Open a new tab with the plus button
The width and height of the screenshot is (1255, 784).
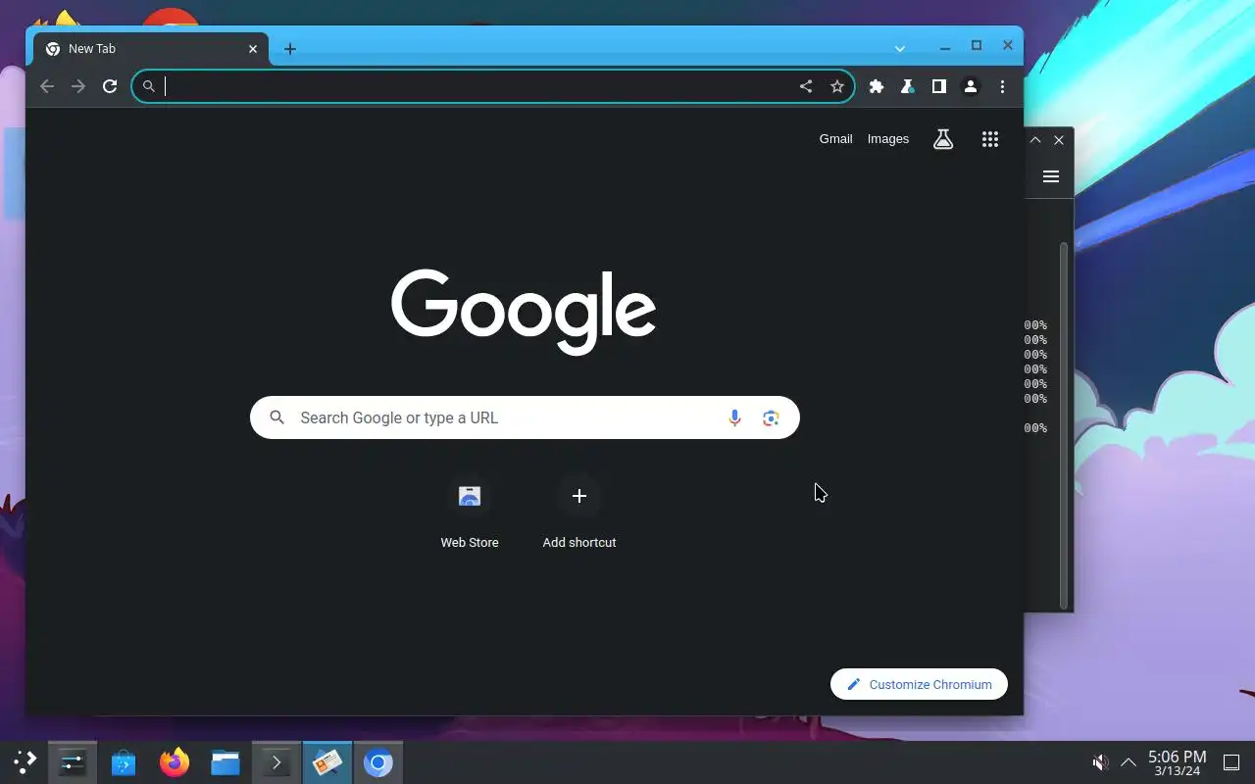(x=290, y=49)
